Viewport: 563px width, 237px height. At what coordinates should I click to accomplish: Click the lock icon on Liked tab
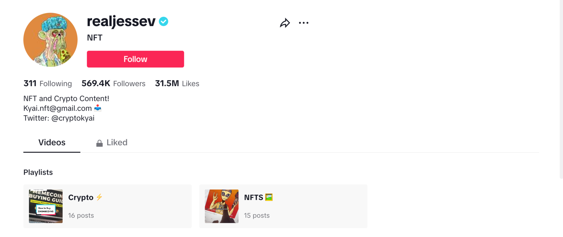click(x=100, y=143)
